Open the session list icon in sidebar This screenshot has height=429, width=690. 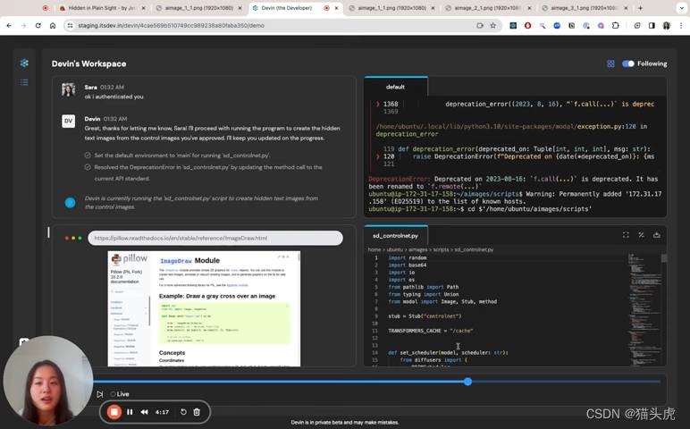[24, 82]
